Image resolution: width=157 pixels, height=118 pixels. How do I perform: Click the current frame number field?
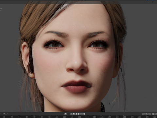pyautogui.click(x=147, y=114)
